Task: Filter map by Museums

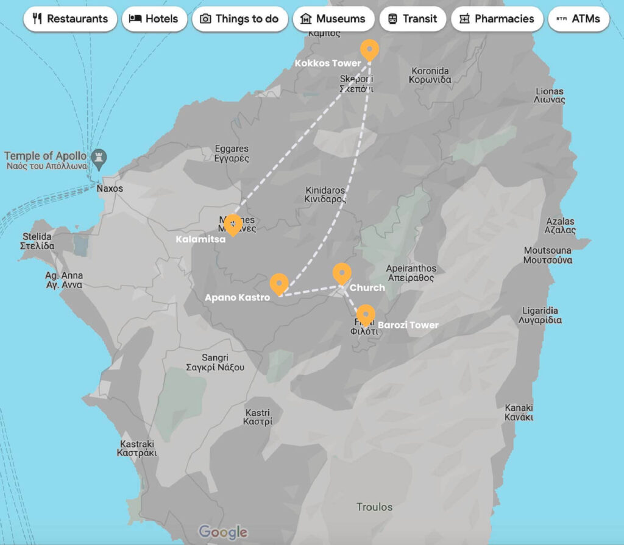Action: coord(333,19)
